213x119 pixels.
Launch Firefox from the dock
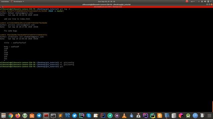click(18, 116)
